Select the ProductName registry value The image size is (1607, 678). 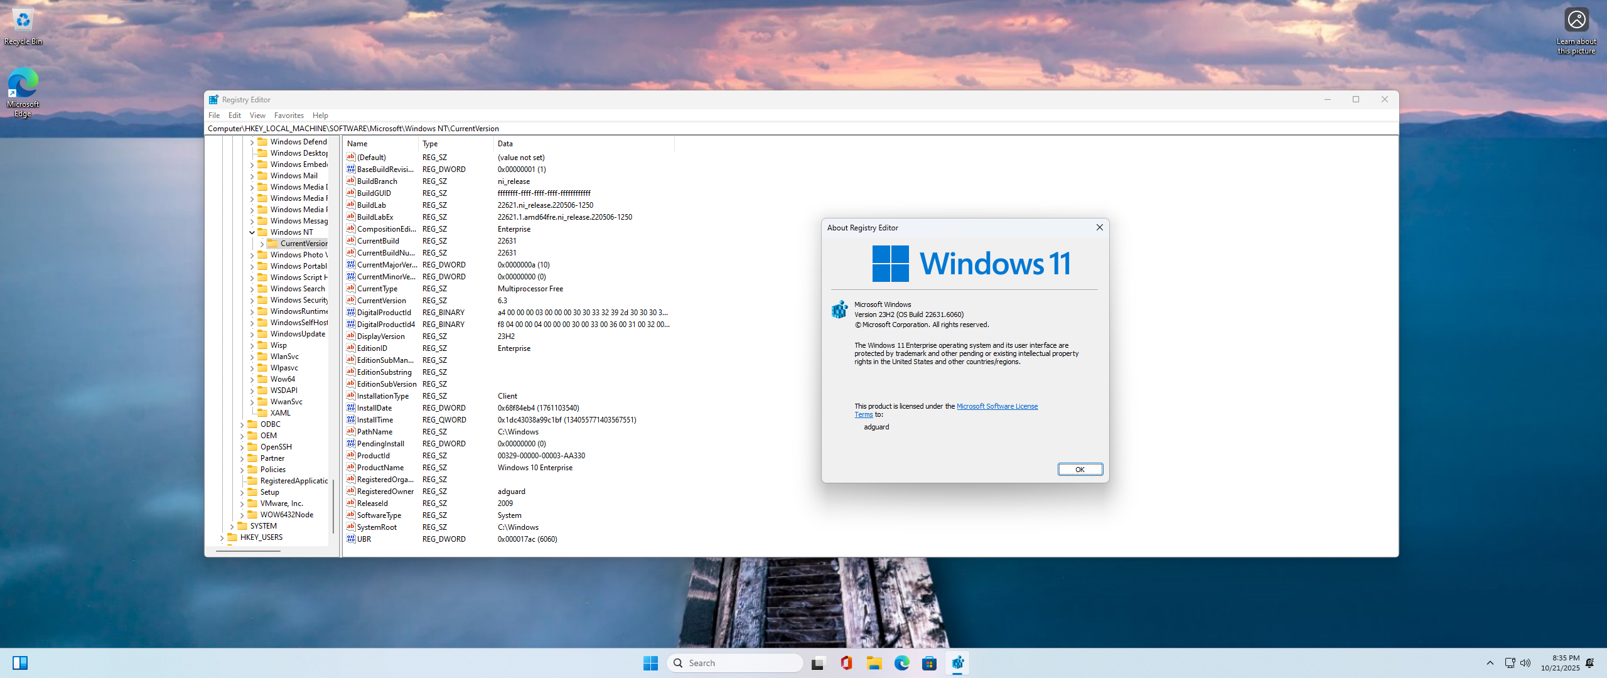[380, 468]
